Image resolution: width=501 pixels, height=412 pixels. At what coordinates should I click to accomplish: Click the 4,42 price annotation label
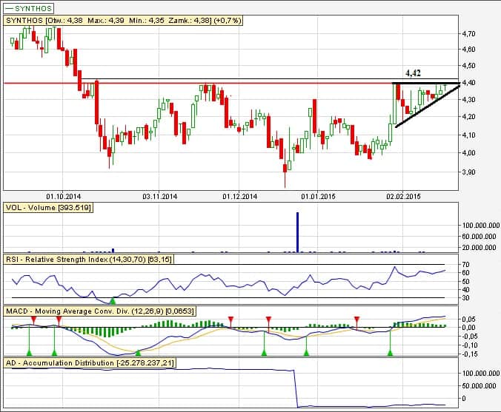click(x=414, y=73)
